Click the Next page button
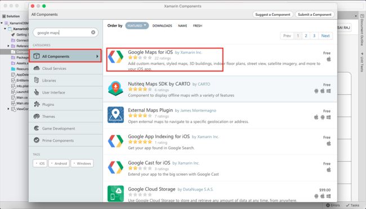This screenshot has width=366, height=209. (x=325, y=35)
